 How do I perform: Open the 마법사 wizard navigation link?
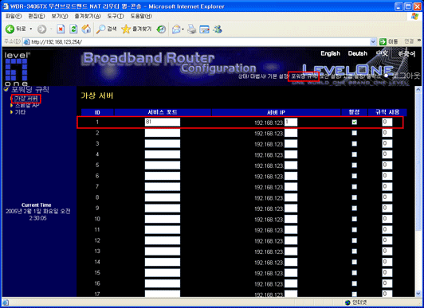point(257,76)
